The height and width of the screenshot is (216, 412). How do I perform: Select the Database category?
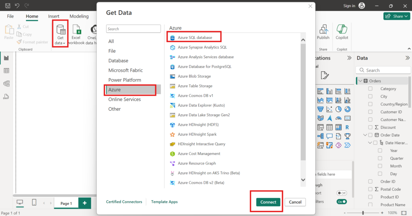click(118, 61)
